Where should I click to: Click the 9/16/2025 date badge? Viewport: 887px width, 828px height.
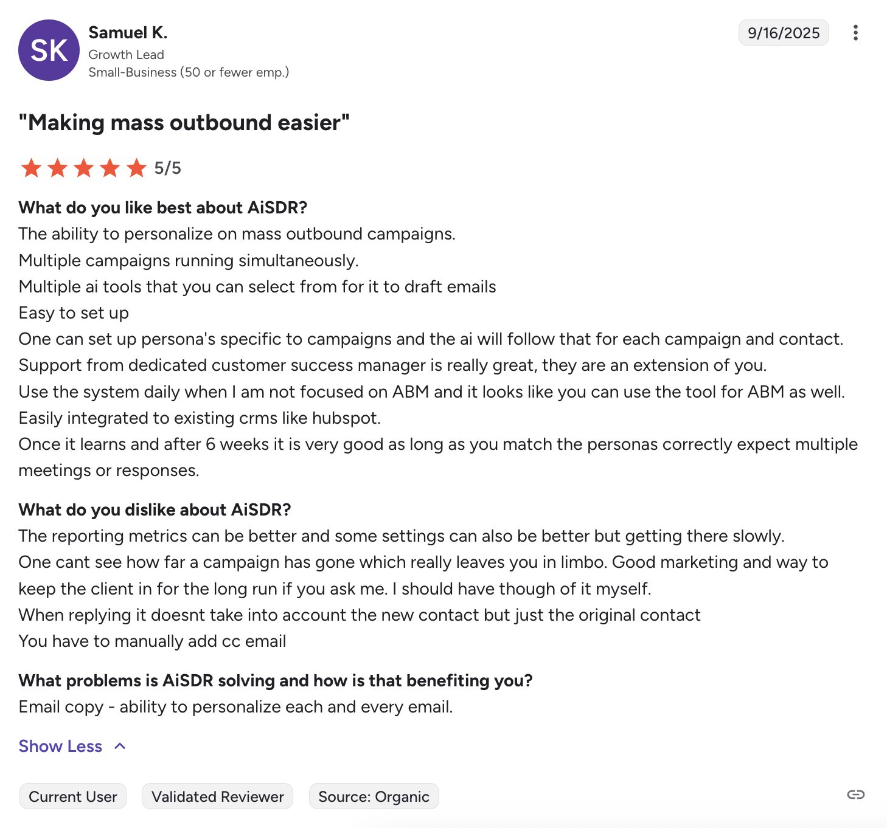coord(783,33)
